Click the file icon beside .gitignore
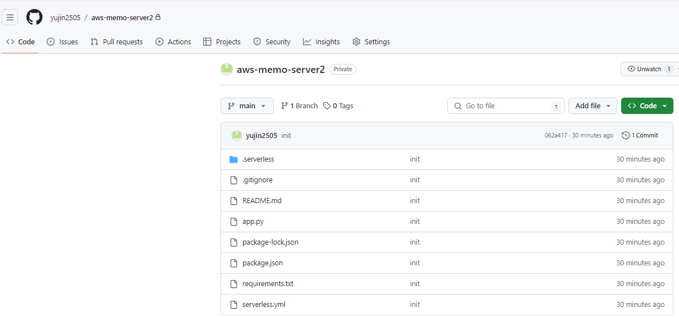The image size is (679, 317). click(233, 180)
